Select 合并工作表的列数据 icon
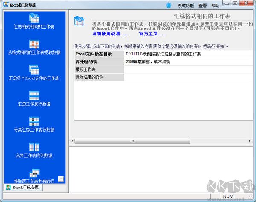Viewport: 256px width, 202px height. pyautogui.click(x=34, y=147)
